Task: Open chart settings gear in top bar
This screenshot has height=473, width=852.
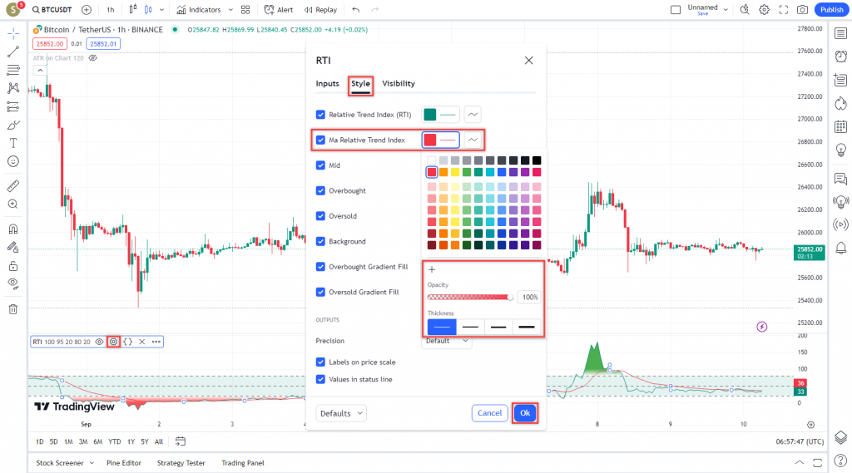Action: pos(764,10)
